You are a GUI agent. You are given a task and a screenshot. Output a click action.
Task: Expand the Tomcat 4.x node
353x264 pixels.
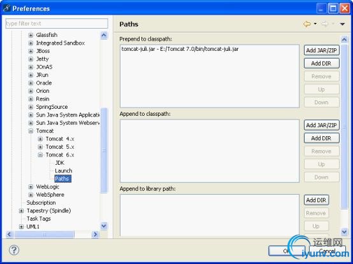coord(40,139)
